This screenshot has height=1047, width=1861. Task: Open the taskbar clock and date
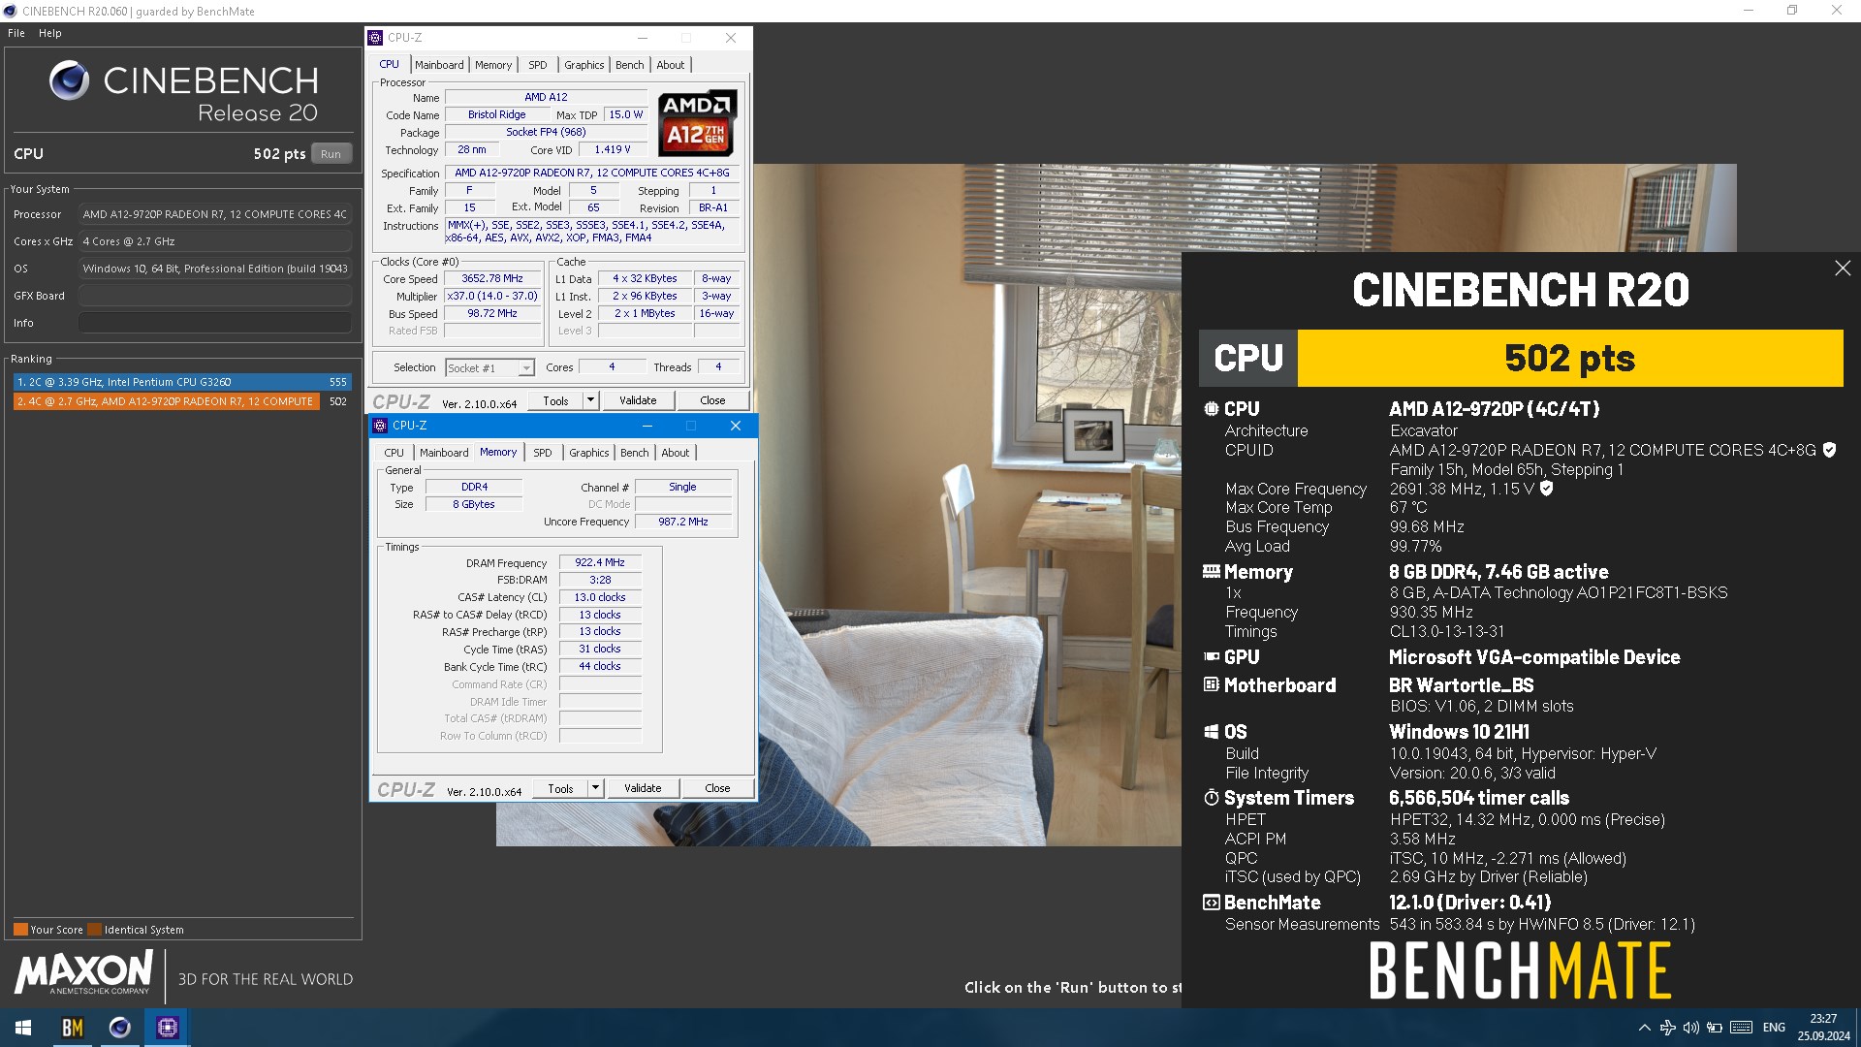pyautogui.click(x=1823, y=1028)
